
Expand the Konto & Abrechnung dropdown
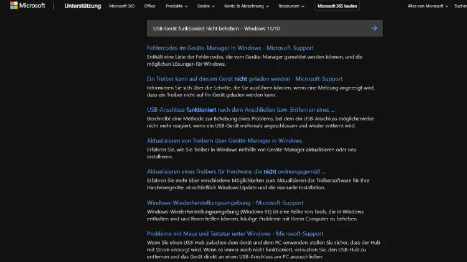tap(247, 6)
